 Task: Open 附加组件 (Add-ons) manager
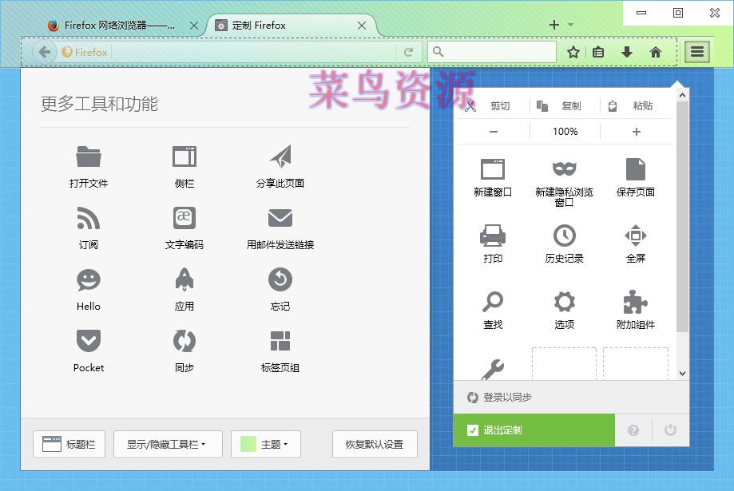coord(635,303)
